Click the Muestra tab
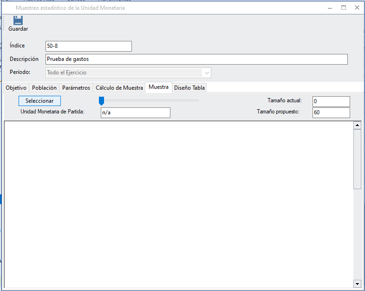 point(158,87)
